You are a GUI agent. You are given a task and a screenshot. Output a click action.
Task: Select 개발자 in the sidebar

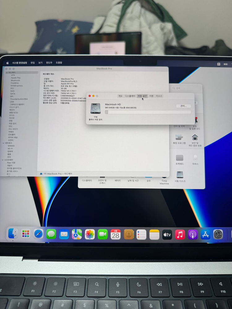coord(10,166)
